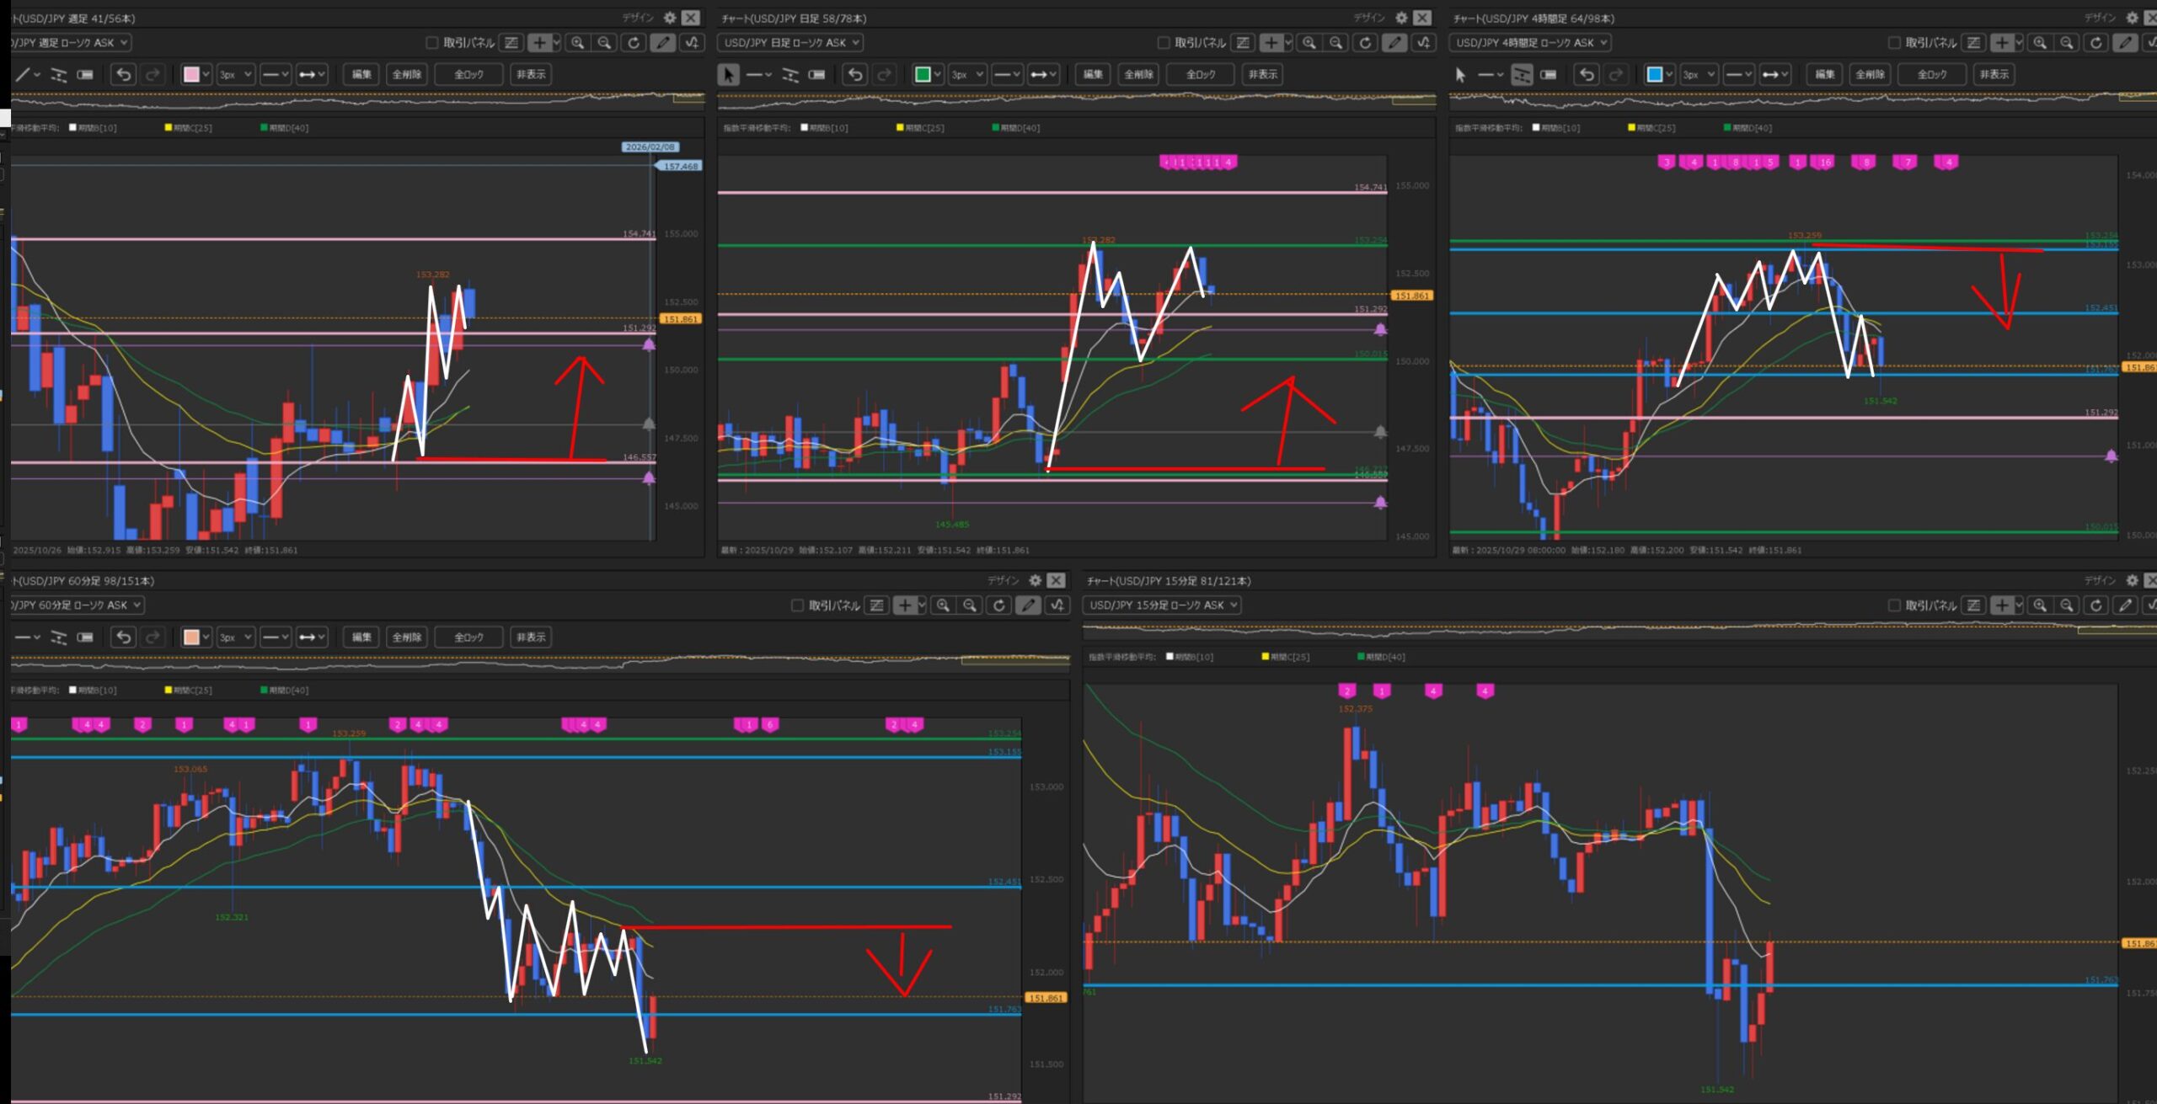The image size is (2157, 1104).
Task: Open USD/JPY 15分足 ローソク ASK selector
Action: (1163, 605)
